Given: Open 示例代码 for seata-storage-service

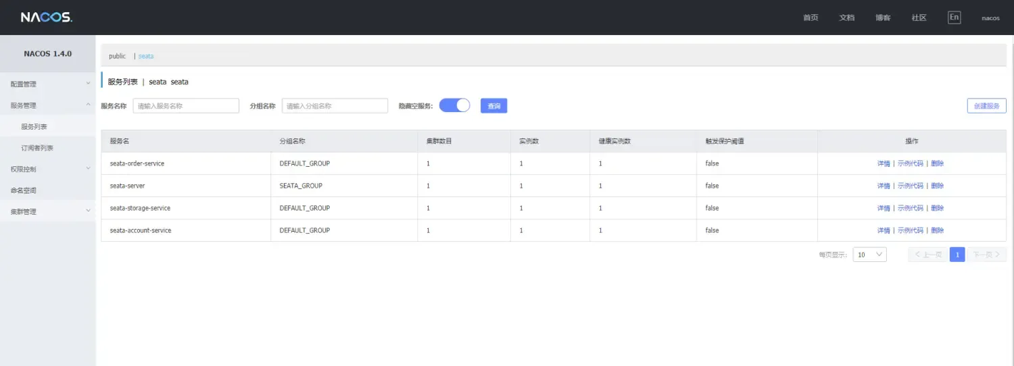Looking at the screenshot, I should (x=910, y=208).
